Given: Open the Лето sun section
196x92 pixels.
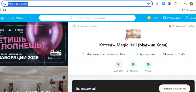Looking at the screenshot, I should click(x=153, y=18).
